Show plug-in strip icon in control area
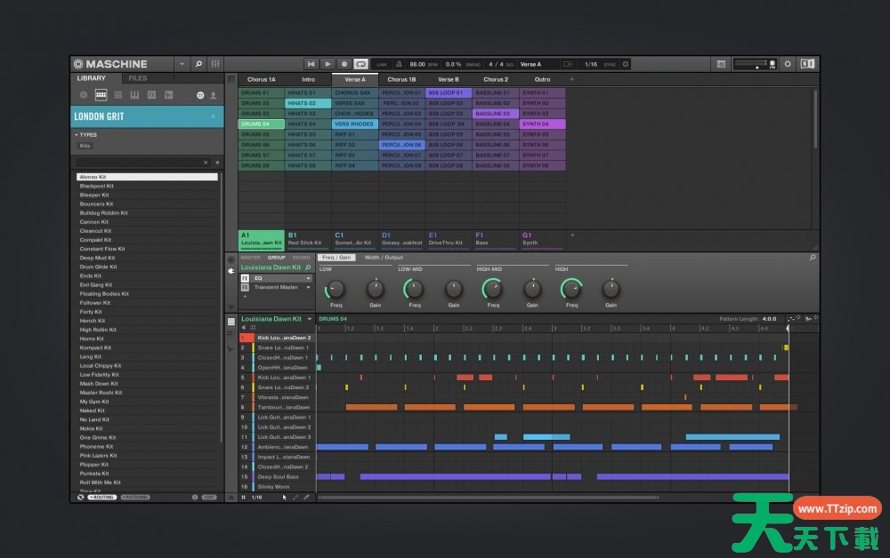890x558 pixels. click(x=231, y=271)
